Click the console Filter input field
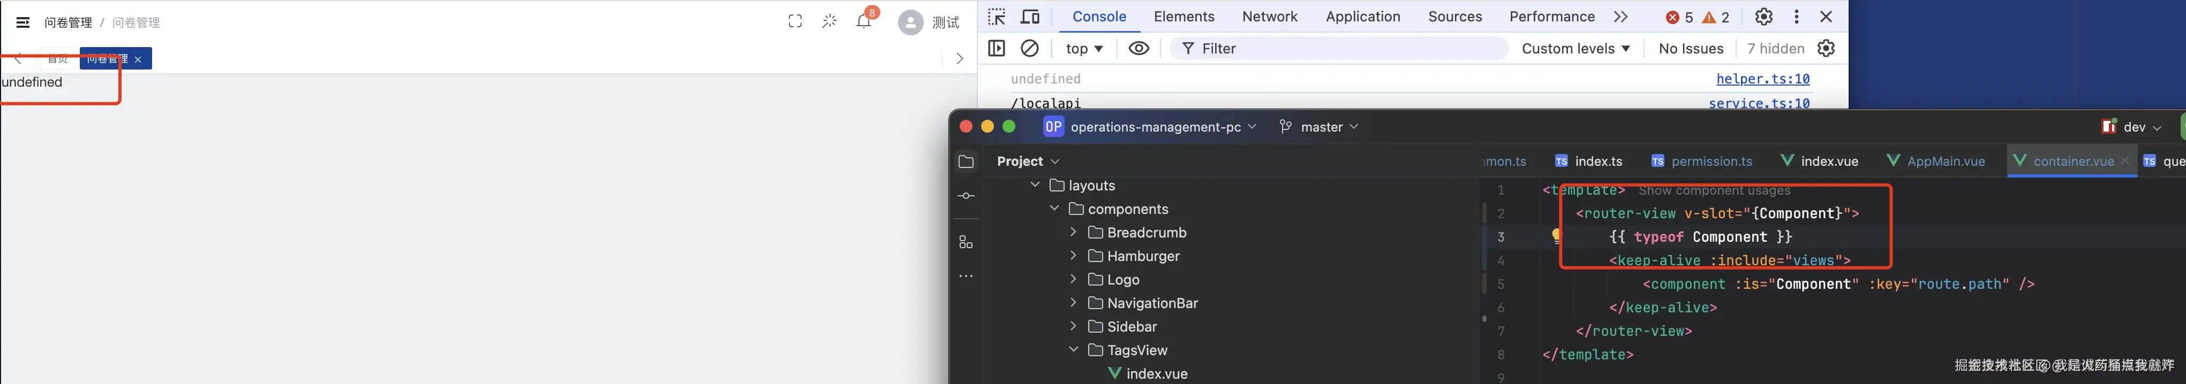This screenshot has height=384, width=2186. [1350, 48]
